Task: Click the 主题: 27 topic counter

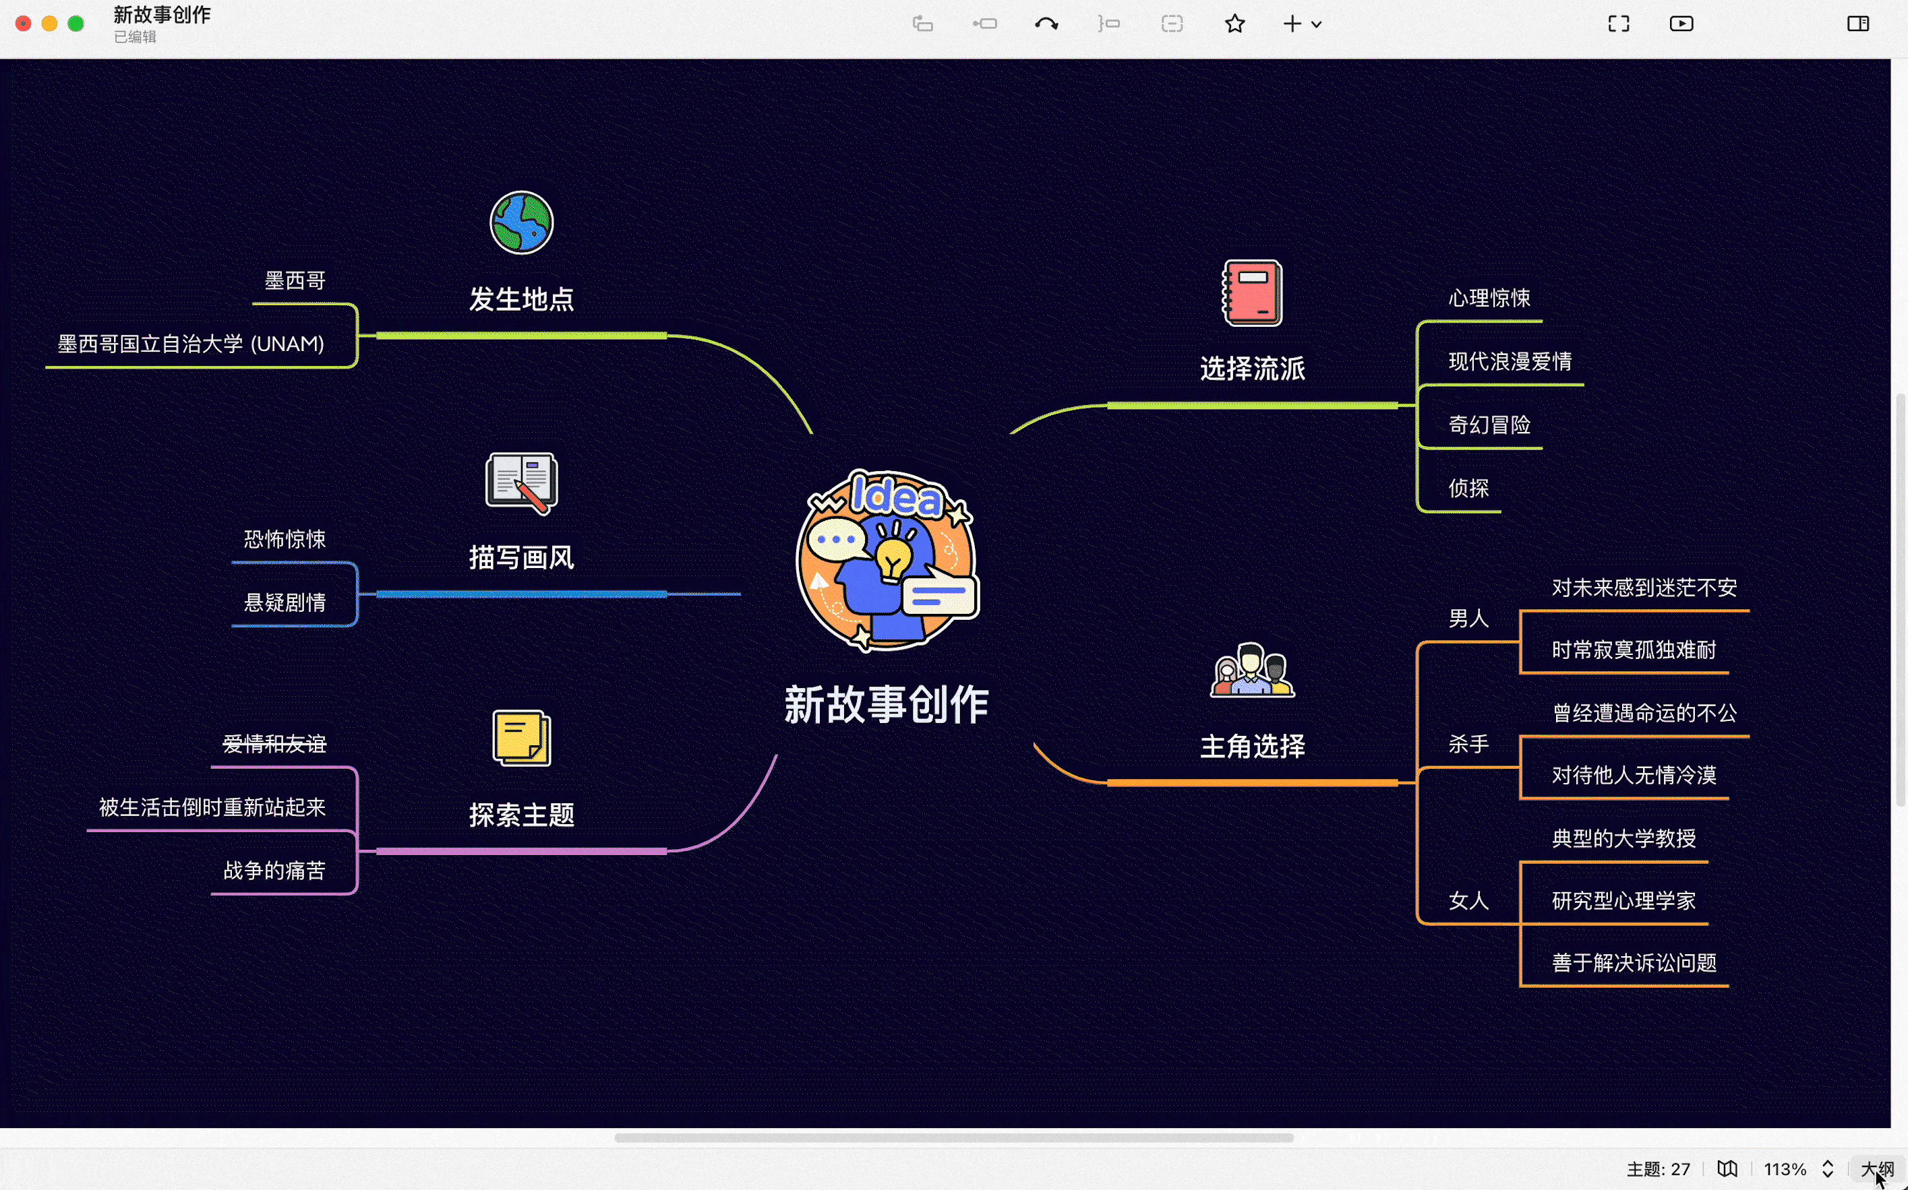Action: (1659, 1168)
